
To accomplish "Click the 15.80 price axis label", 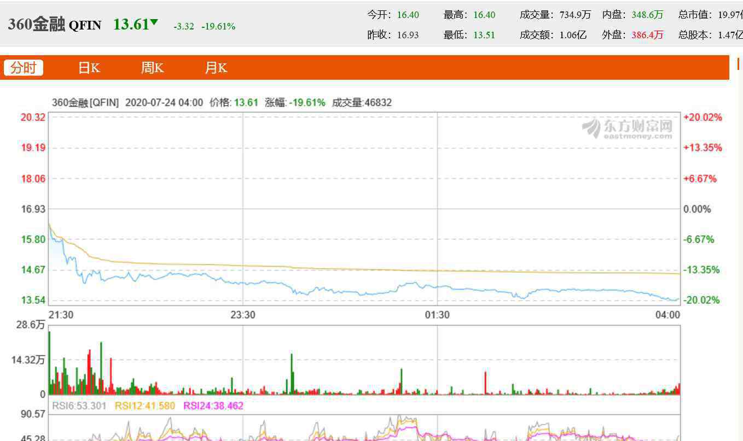I will click(33, 239).
